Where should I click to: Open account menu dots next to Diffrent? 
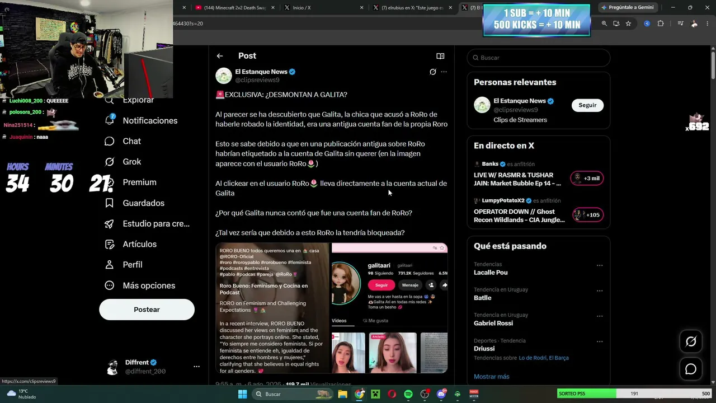click(x=196, y=367)
